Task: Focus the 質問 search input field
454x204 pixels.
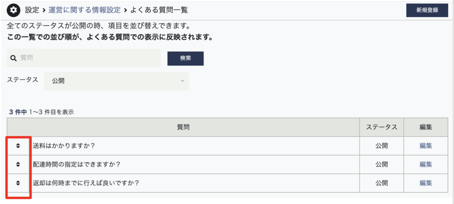Action: pos(89,58)
